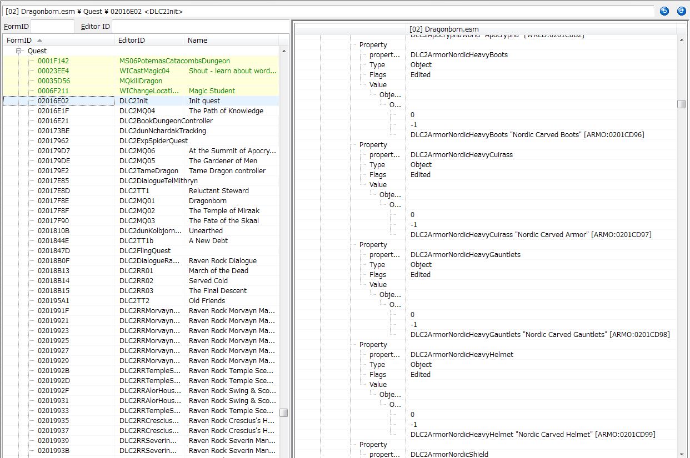Click the DLC2ArmorNordicHeavyGauntlets property name value
The height and width of the screenshot is (458, 690).
(x=466, y=255)
